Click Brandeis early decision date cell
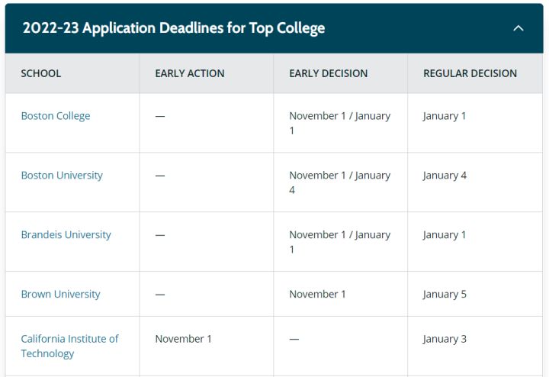 (339, 242)
